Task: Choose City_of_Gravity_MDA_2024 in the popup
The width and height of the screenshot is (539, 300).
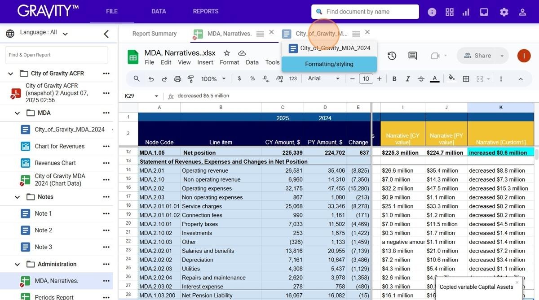Action: [329, 48]
